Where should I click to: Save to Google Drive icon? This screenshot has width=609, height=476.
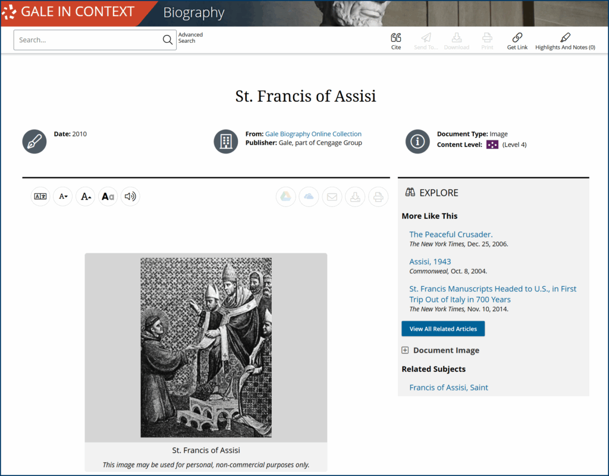[x=286, y=197]
